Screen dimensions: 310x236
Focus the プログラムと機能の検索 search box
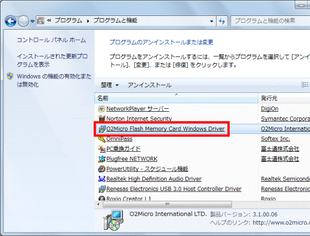[270, 21]
